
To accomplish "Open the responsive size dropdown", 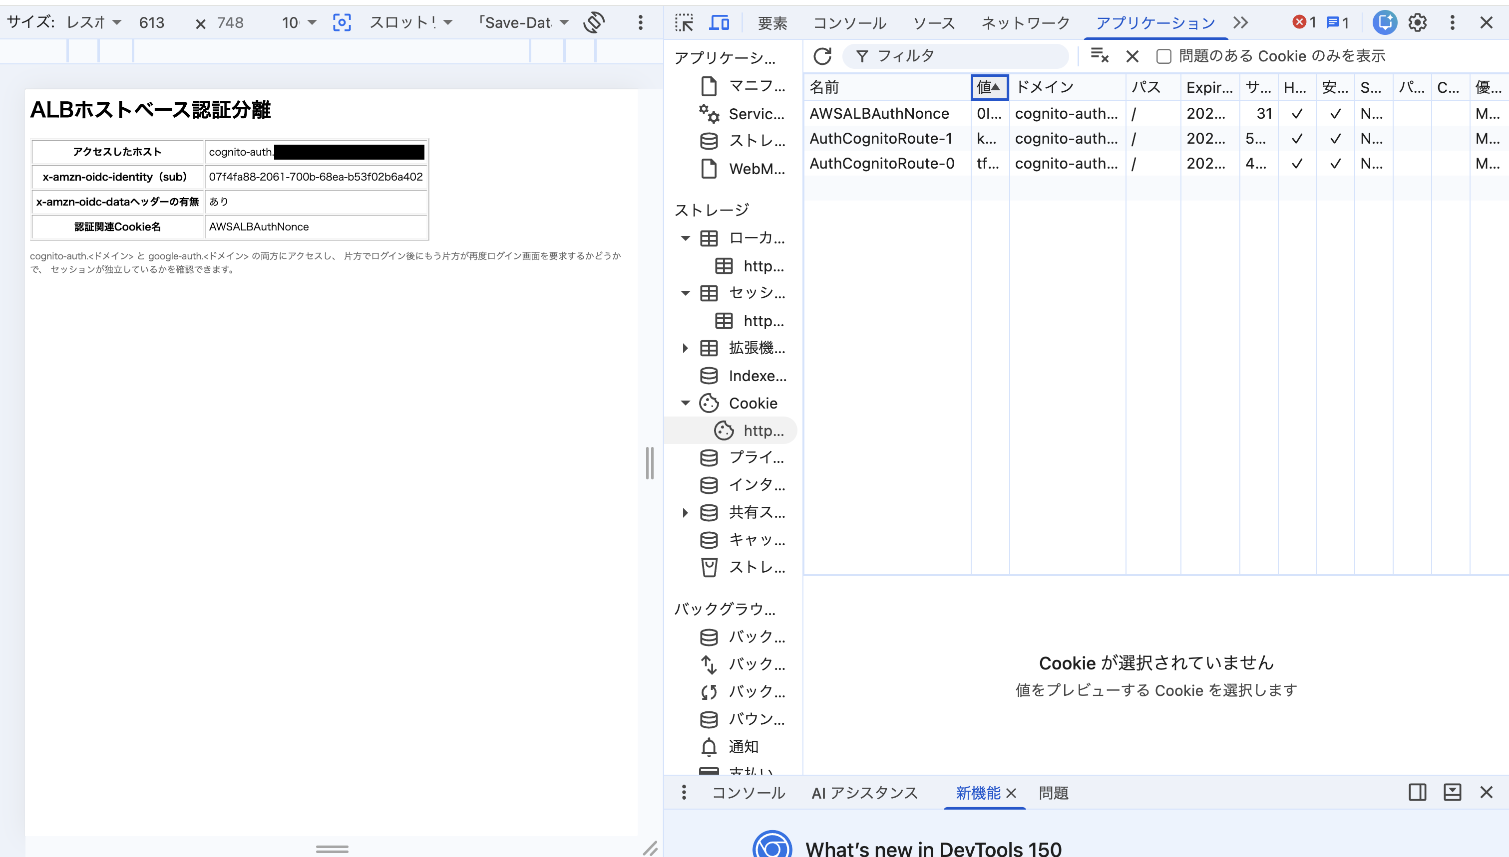I will pos(94,22).
